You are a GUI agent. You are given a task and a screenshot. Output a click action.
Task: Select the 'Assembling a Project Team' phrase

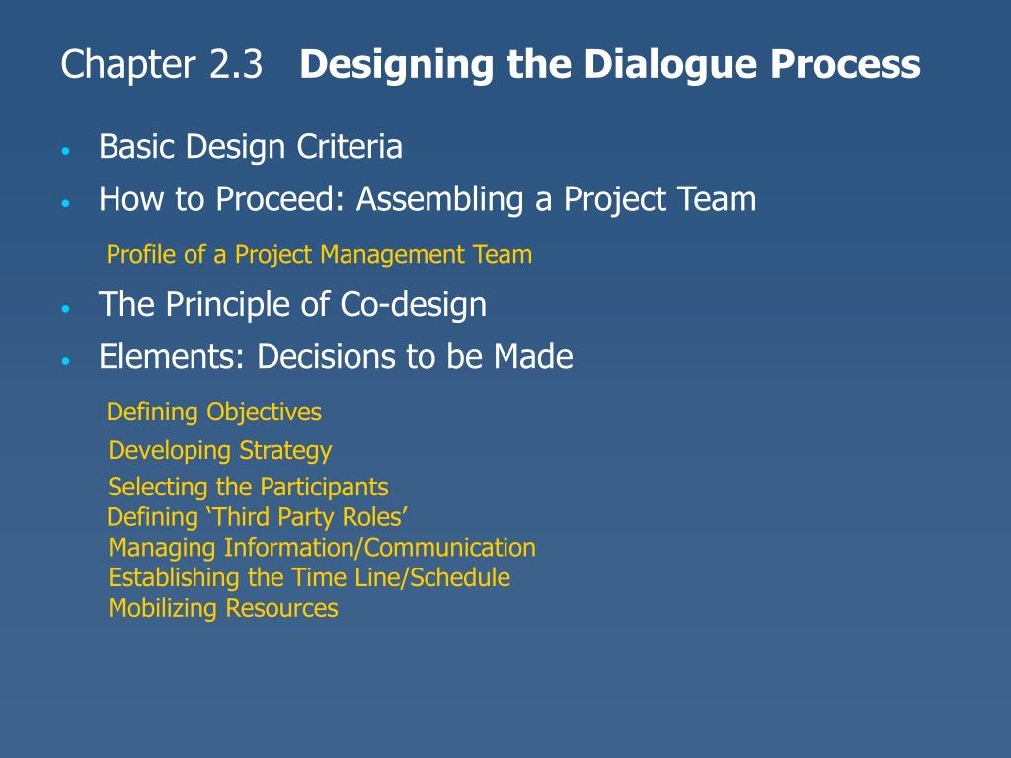click(x=557, y=200)
